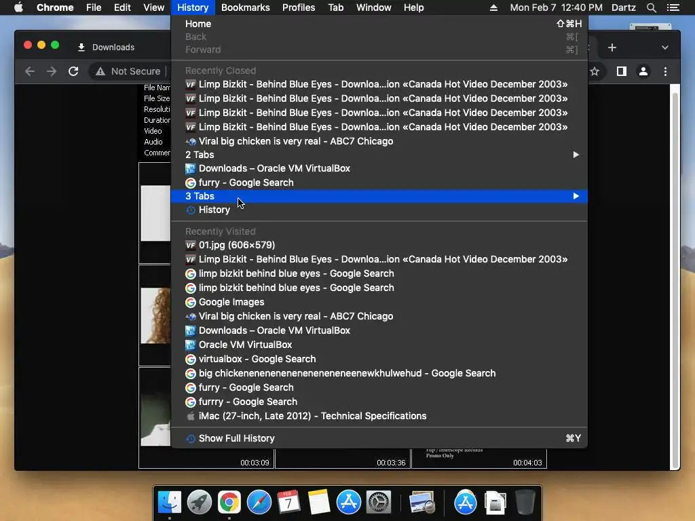Open the App Store icon next to Notes
The height and width of the screenshot is (521, 695).
348,502
